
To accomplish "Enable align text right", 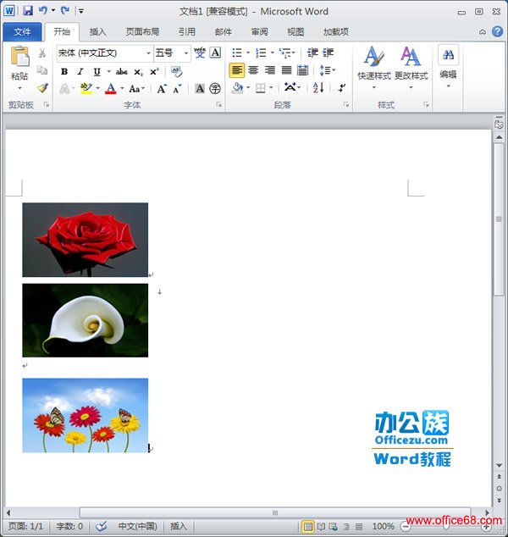I will point(270,70).
